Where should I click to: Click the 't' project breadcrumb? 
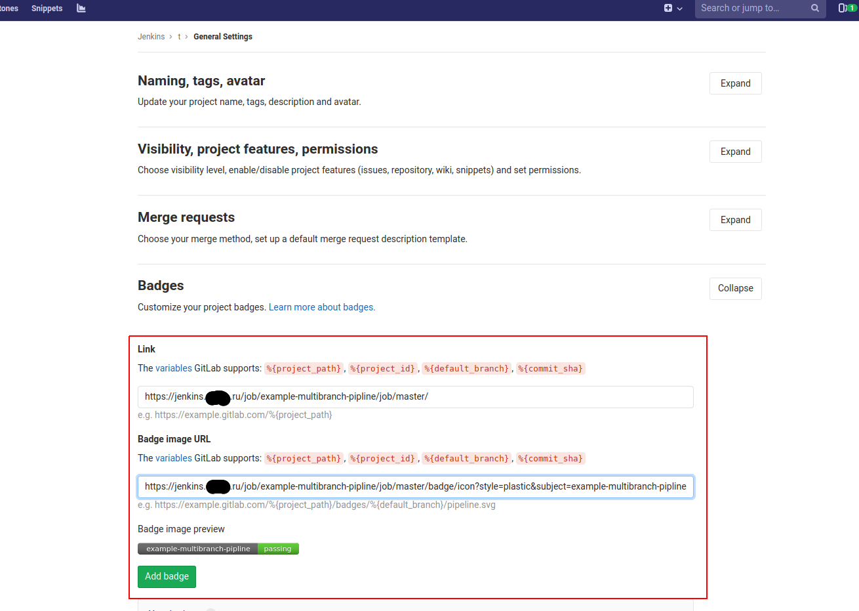tap(179, 37)
